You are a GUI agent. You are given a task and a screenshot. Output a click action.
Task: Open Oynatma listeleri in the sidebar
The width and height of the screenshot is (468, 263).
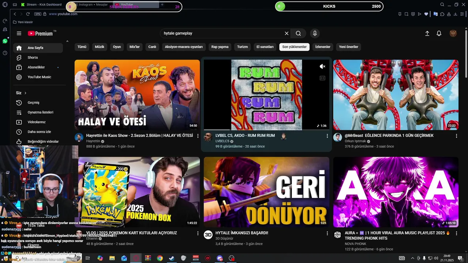pyautogui.click(x=38, y=112)
